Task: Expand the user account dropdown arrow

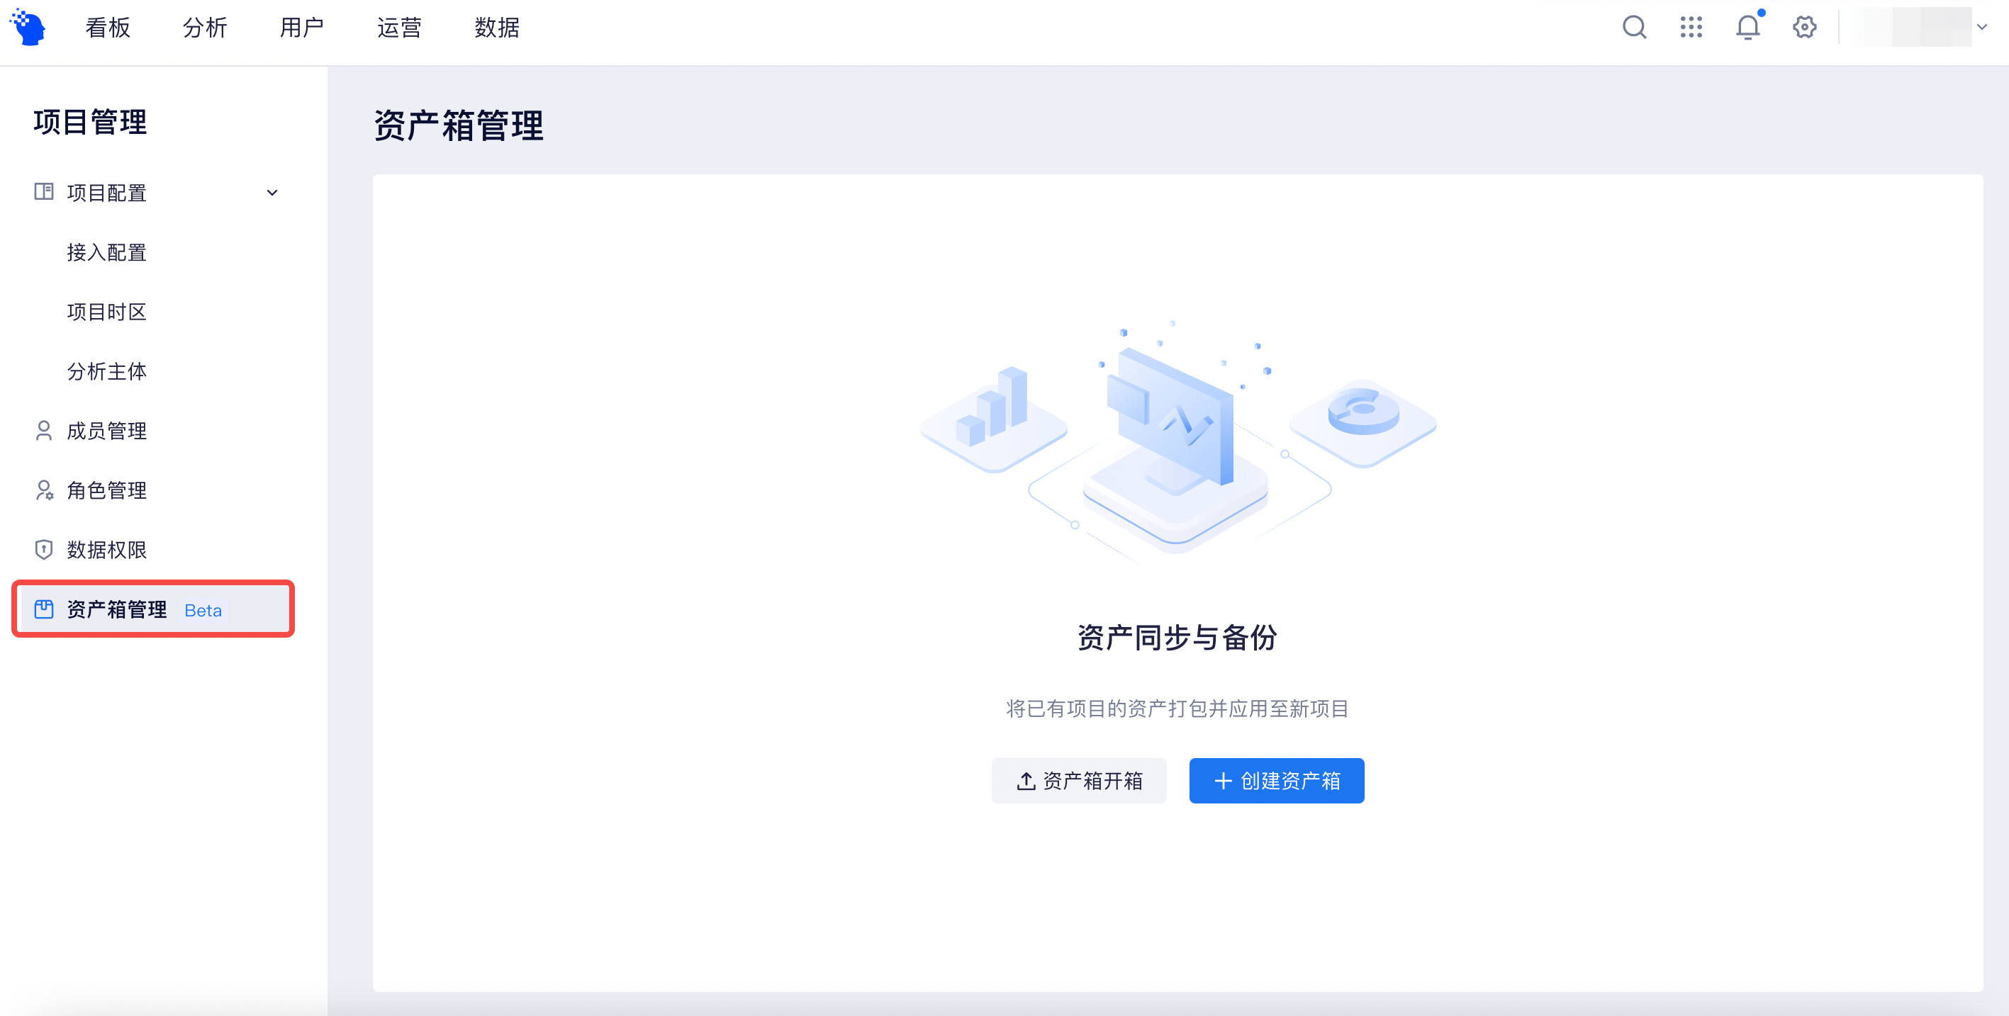Action: [x=1981, y=28]
